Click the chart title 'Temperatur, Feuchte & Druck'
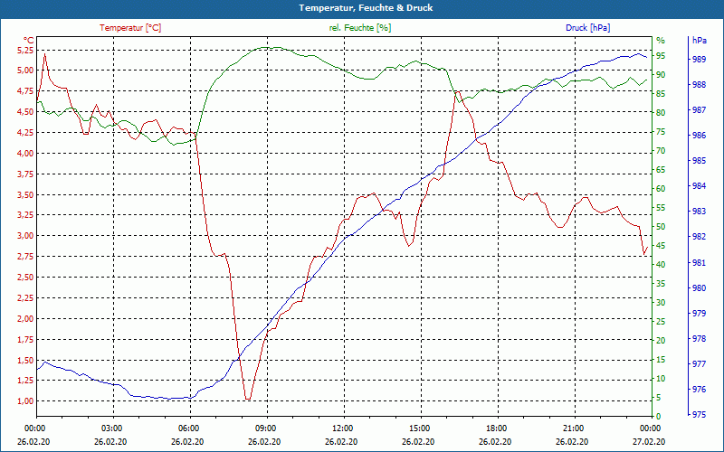This screenshot has width=724, height=452. 366,8
